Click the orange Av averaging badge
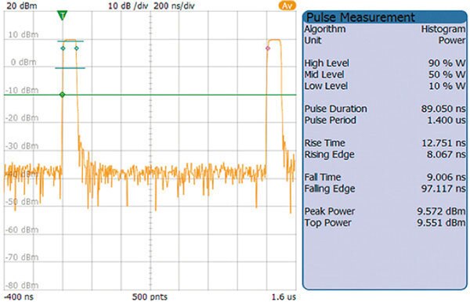The image size is (470, 302). pos(287,5)
